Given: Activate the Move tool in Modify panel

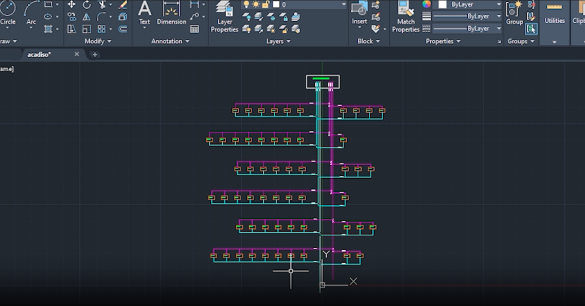Looking at the screenshot, I should pos(71,5).
